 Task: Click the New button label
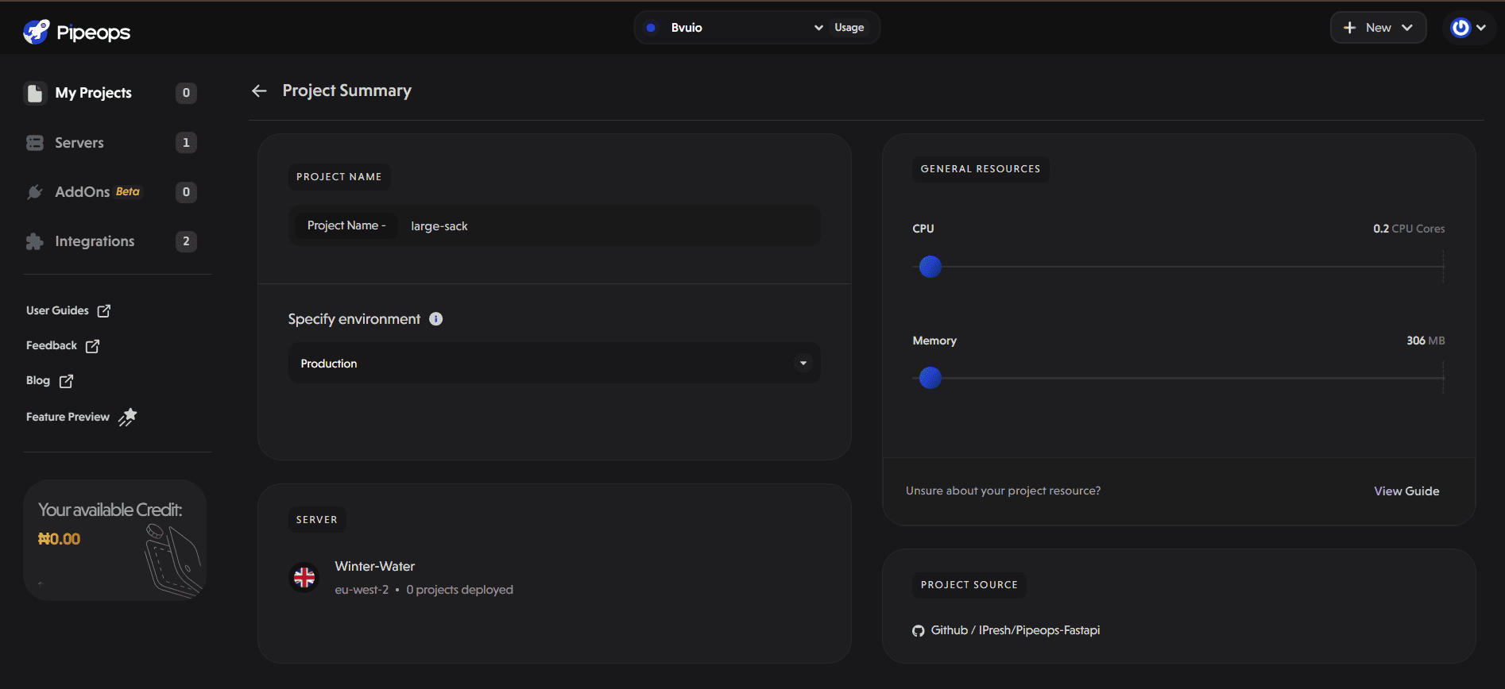click(1379, 28)
